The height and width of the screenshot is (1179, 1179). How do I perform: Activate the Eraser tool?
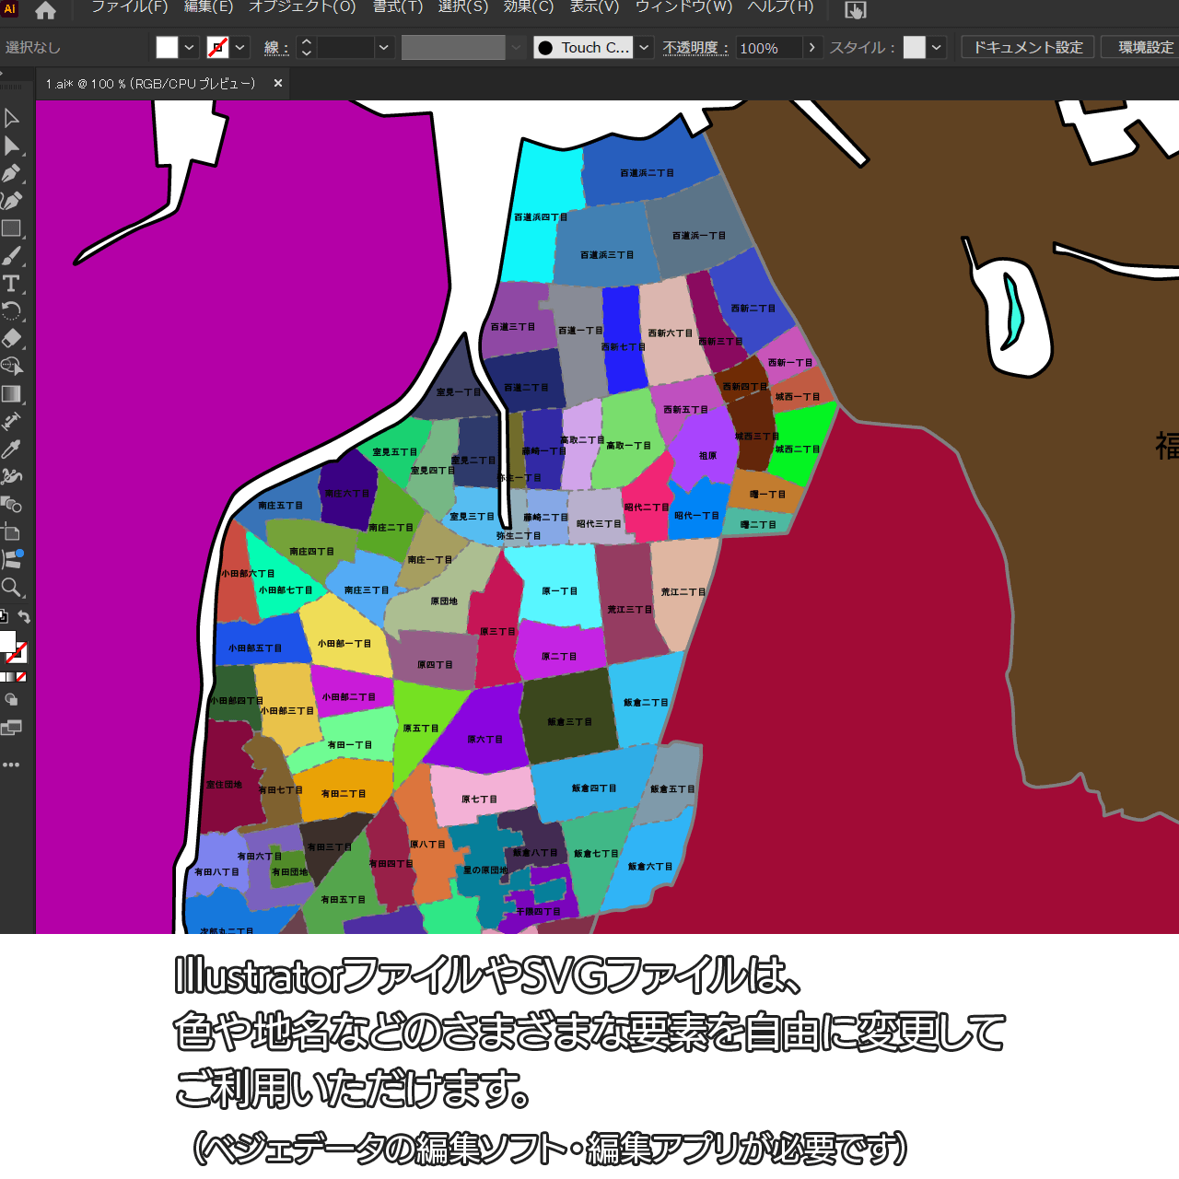pyautogui.click(x=11, y=338)
